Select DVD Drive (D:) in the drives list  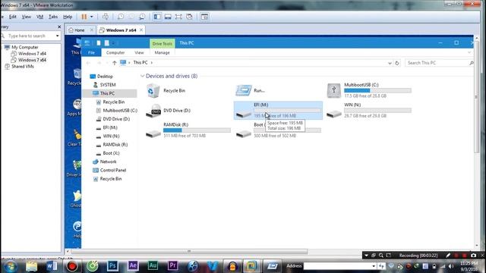pos(169,111)
